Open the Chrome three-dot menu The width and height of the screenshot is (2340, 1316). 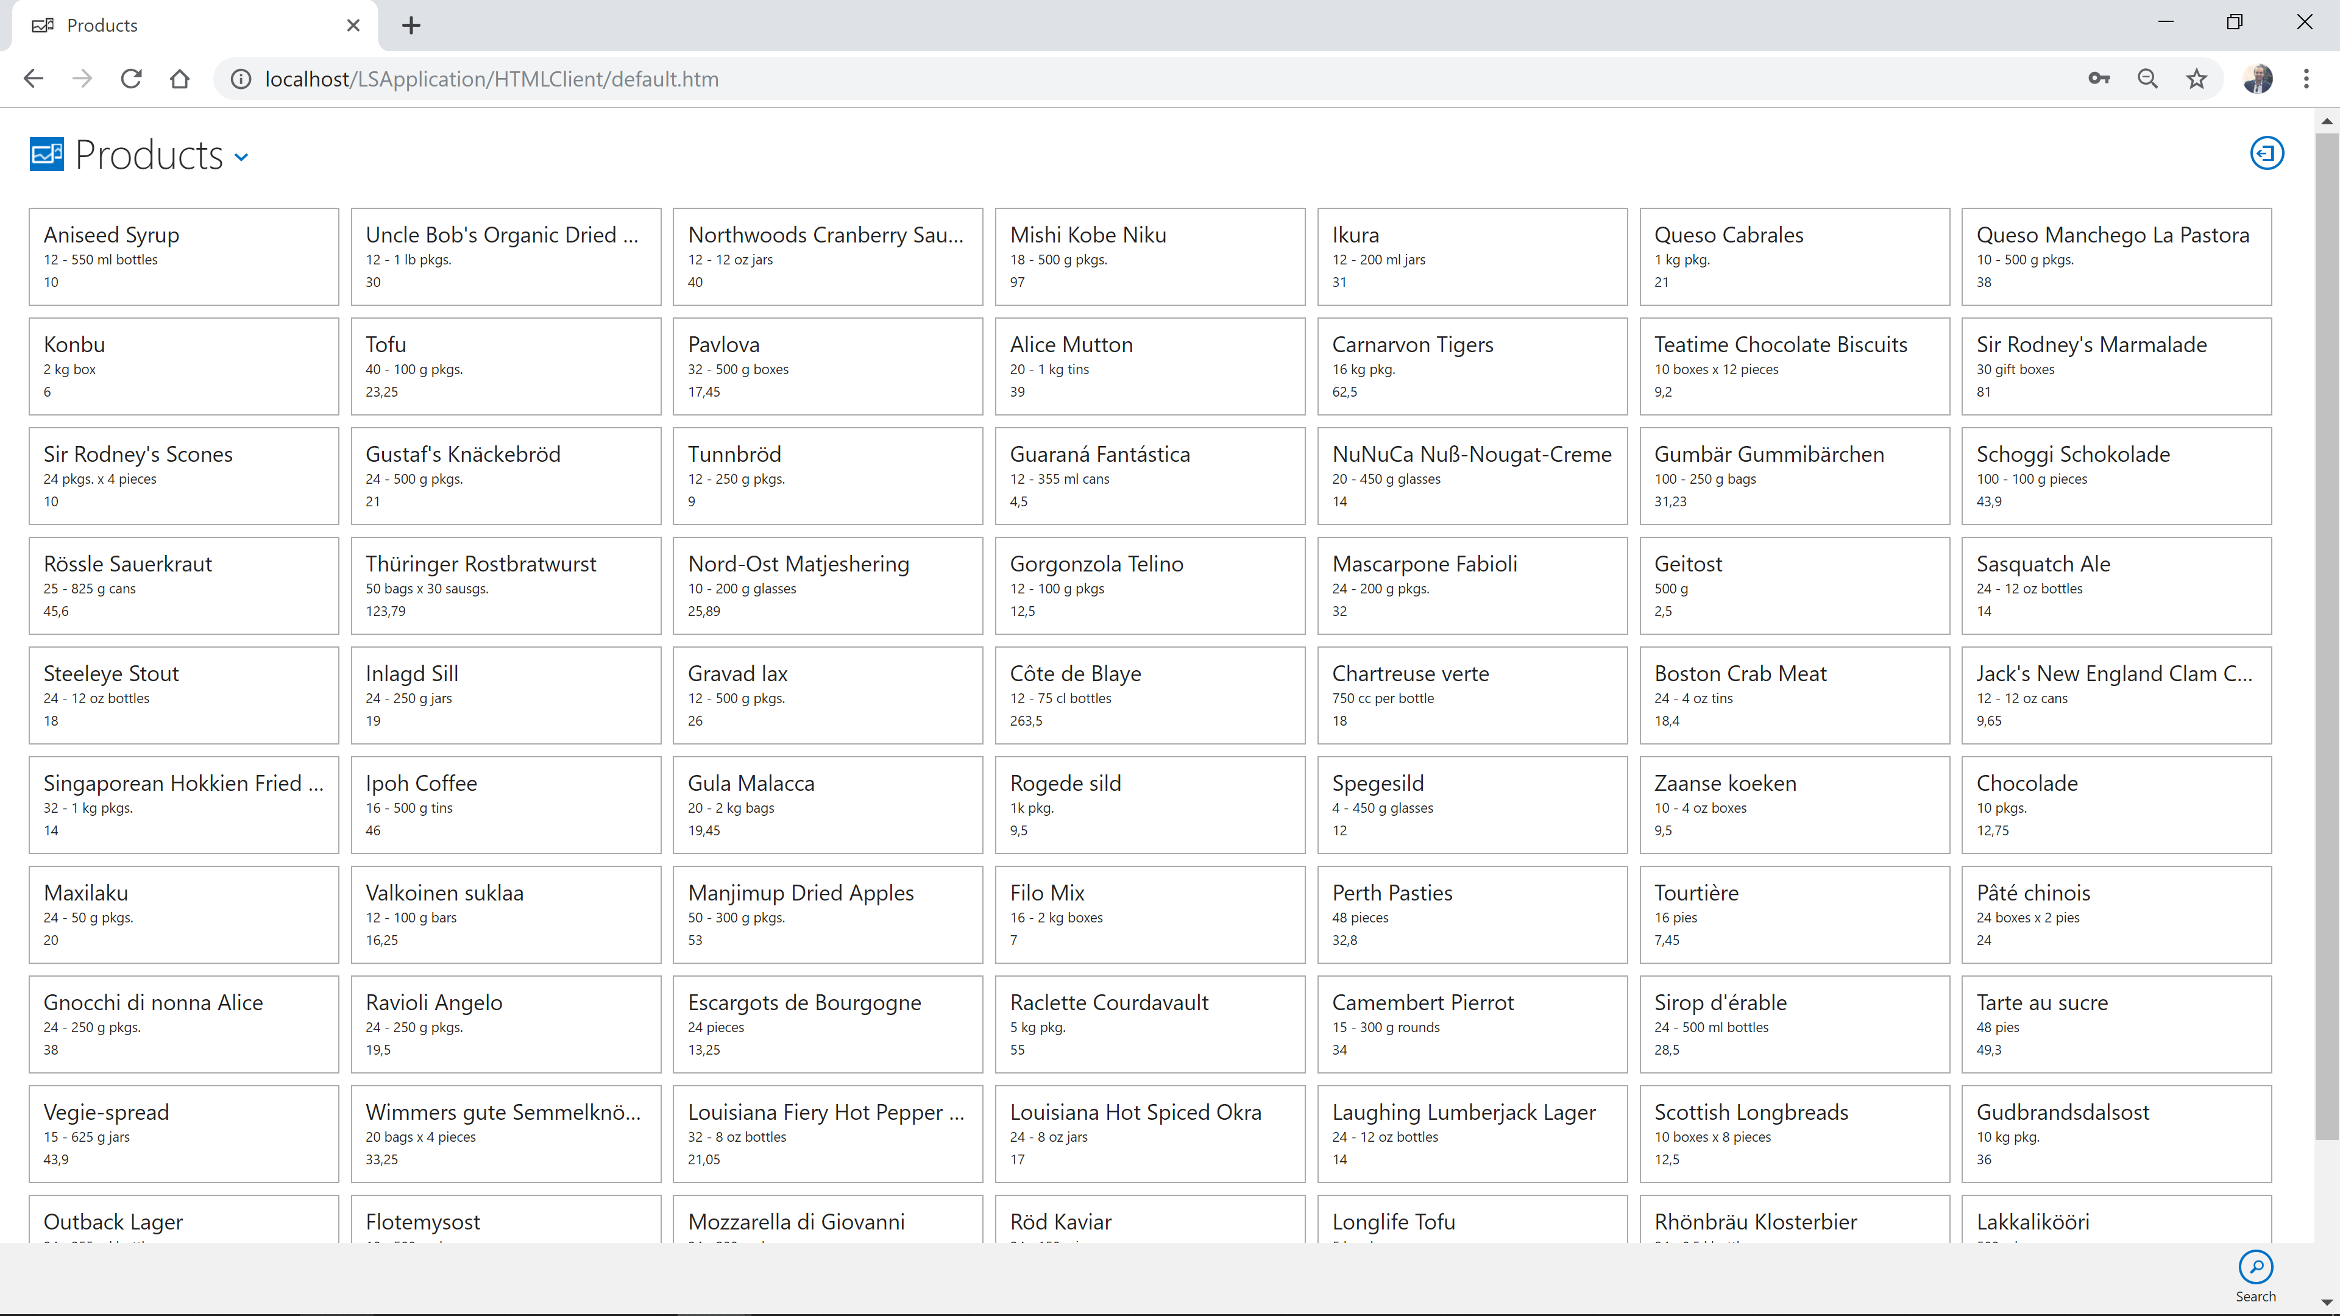pos(2305,79)
